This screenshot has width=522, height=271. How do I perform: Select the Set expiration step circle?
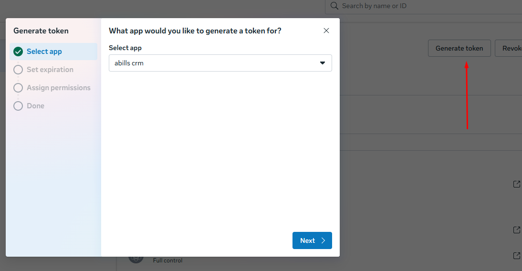coord(18,70)
